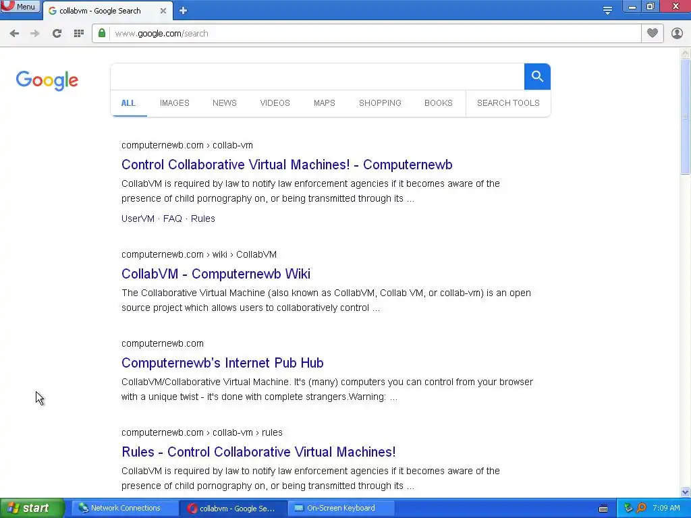This screenshot has width=691, height=518.
Task: Open a new tab with plus button
Action: pyautogui.click(x=184, y=11)
